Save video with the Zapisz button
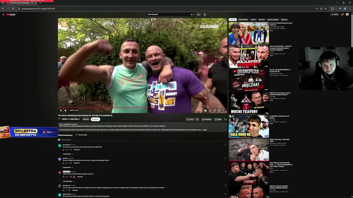353x198 pixels. click(x=218, y=119)
